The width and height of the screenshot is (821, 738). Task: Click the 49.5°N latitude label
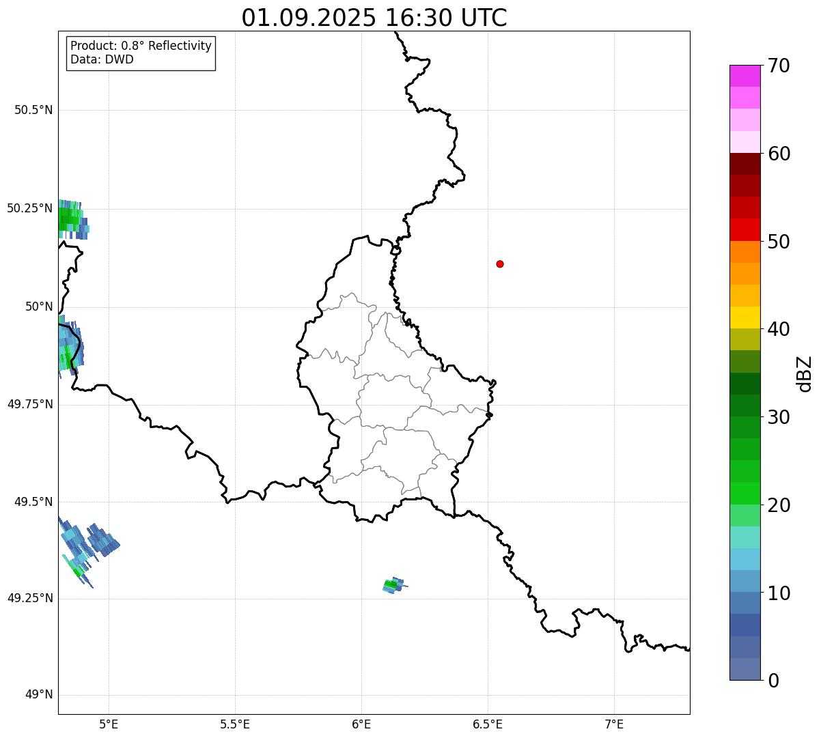[x=33, y=502]
